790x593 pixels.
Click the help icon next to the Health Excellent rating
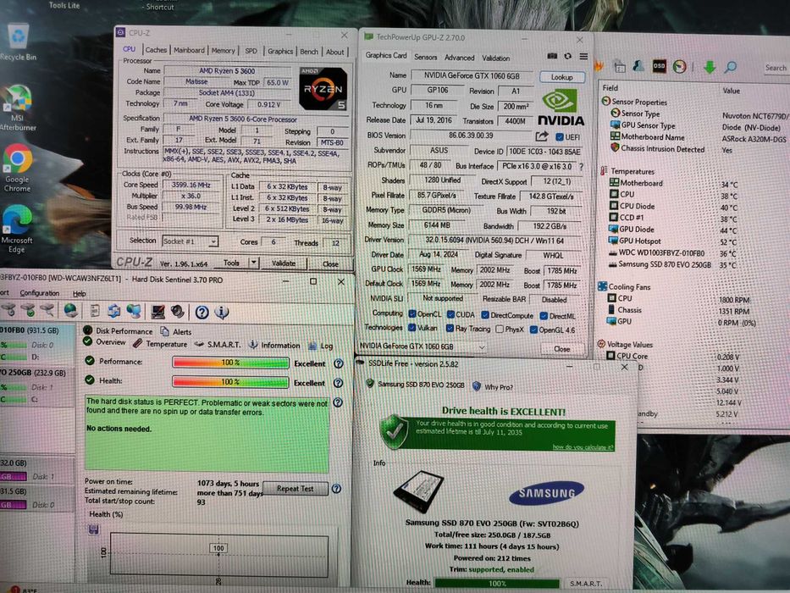pyautogui.click(x=338, y=383)
